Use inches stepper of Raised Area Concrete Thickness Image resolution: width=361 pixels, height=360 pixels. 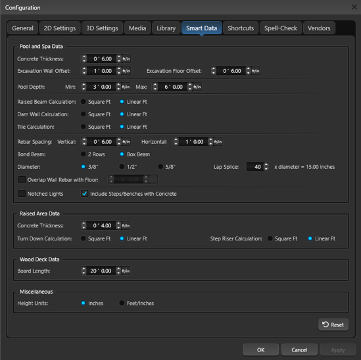(x=118, y=226)
